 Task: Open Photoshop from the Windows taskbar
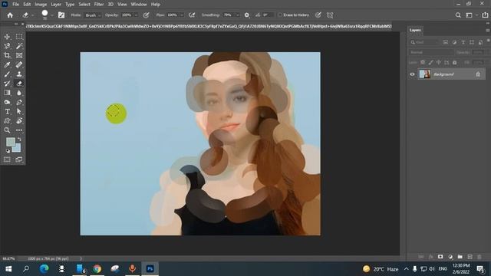pyautogui.click(x=150, y=268)
